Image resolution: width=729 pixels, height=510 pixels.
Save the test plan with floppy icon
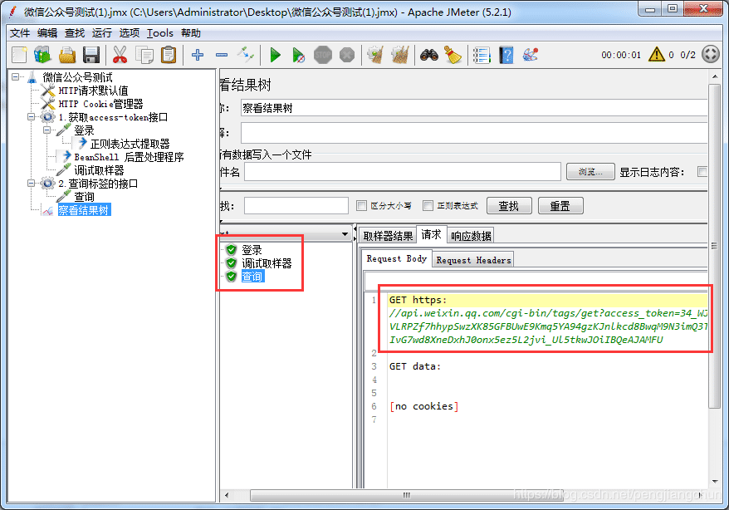click(91, 55)
